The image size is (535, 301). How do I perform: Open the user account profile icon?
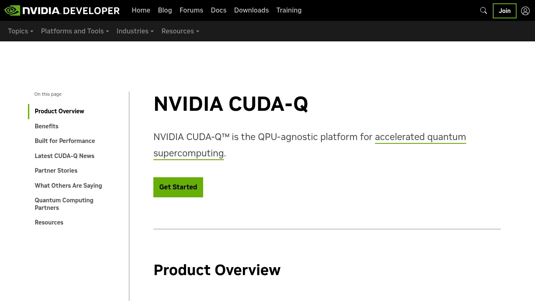point(525,10)
